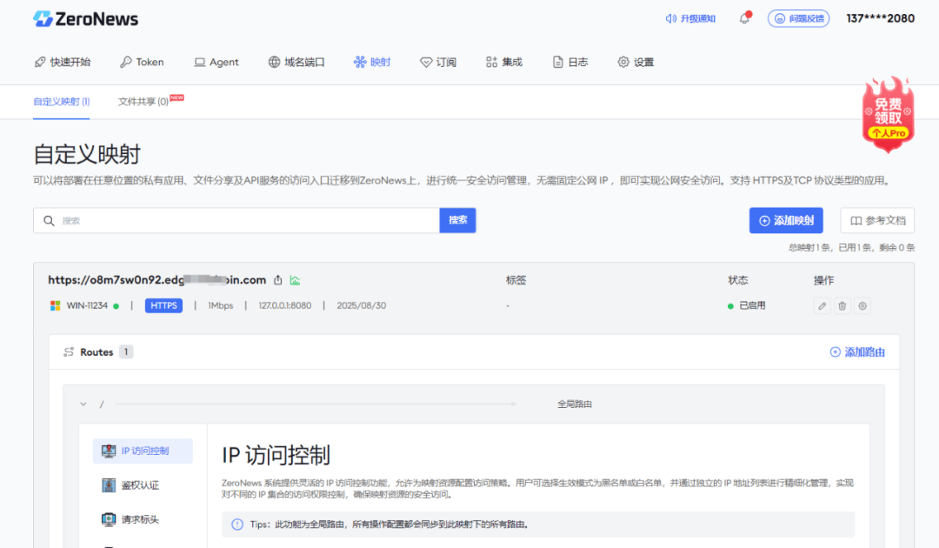This screenshot has width=939, height=548.
Task: Select 鉴权认证 in the route sidebar
Action: [142, 484]
